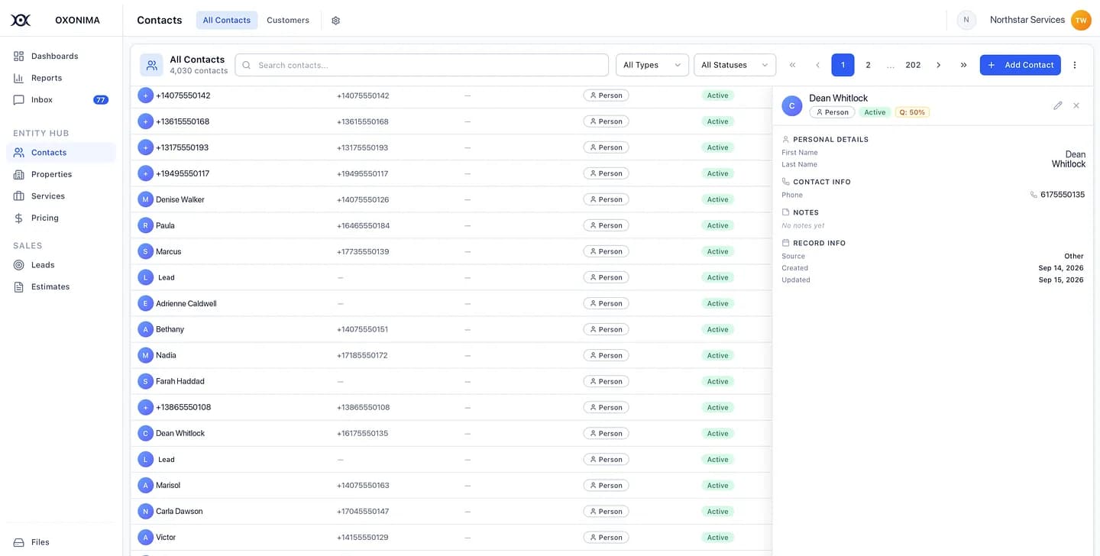Open the Denise Walker contact row

click(x=451, y=199)
